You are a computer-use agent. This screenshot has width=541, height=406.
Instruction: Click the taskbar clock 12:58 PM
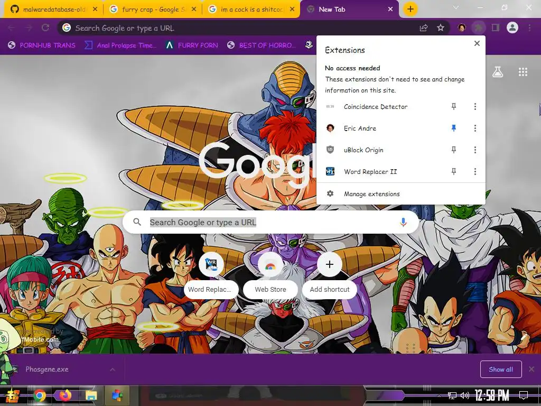(x=492, y=395)
